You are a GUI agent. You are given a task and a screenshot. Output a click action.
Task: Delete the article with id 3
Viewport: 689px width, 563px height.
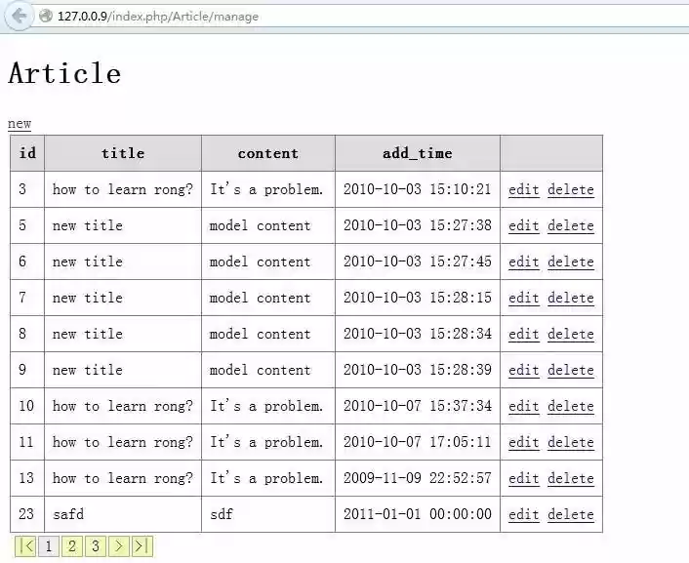point(571,189)
